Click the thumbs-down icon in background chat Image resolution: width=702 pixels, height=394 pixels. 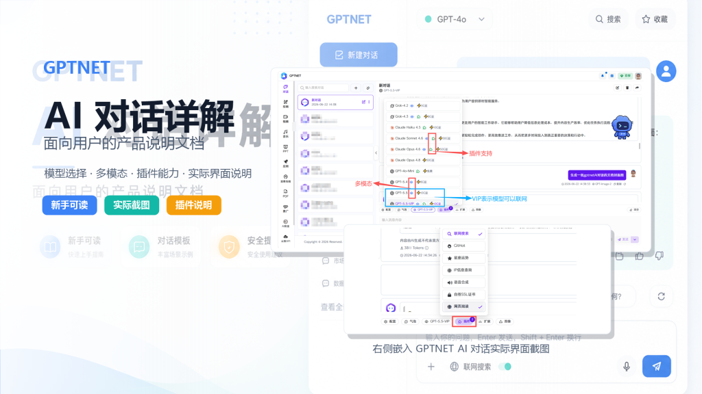point(659,256)
